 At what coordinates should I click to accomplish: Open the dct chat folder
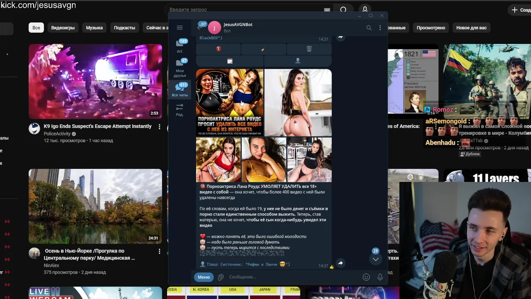coord(180,46)
